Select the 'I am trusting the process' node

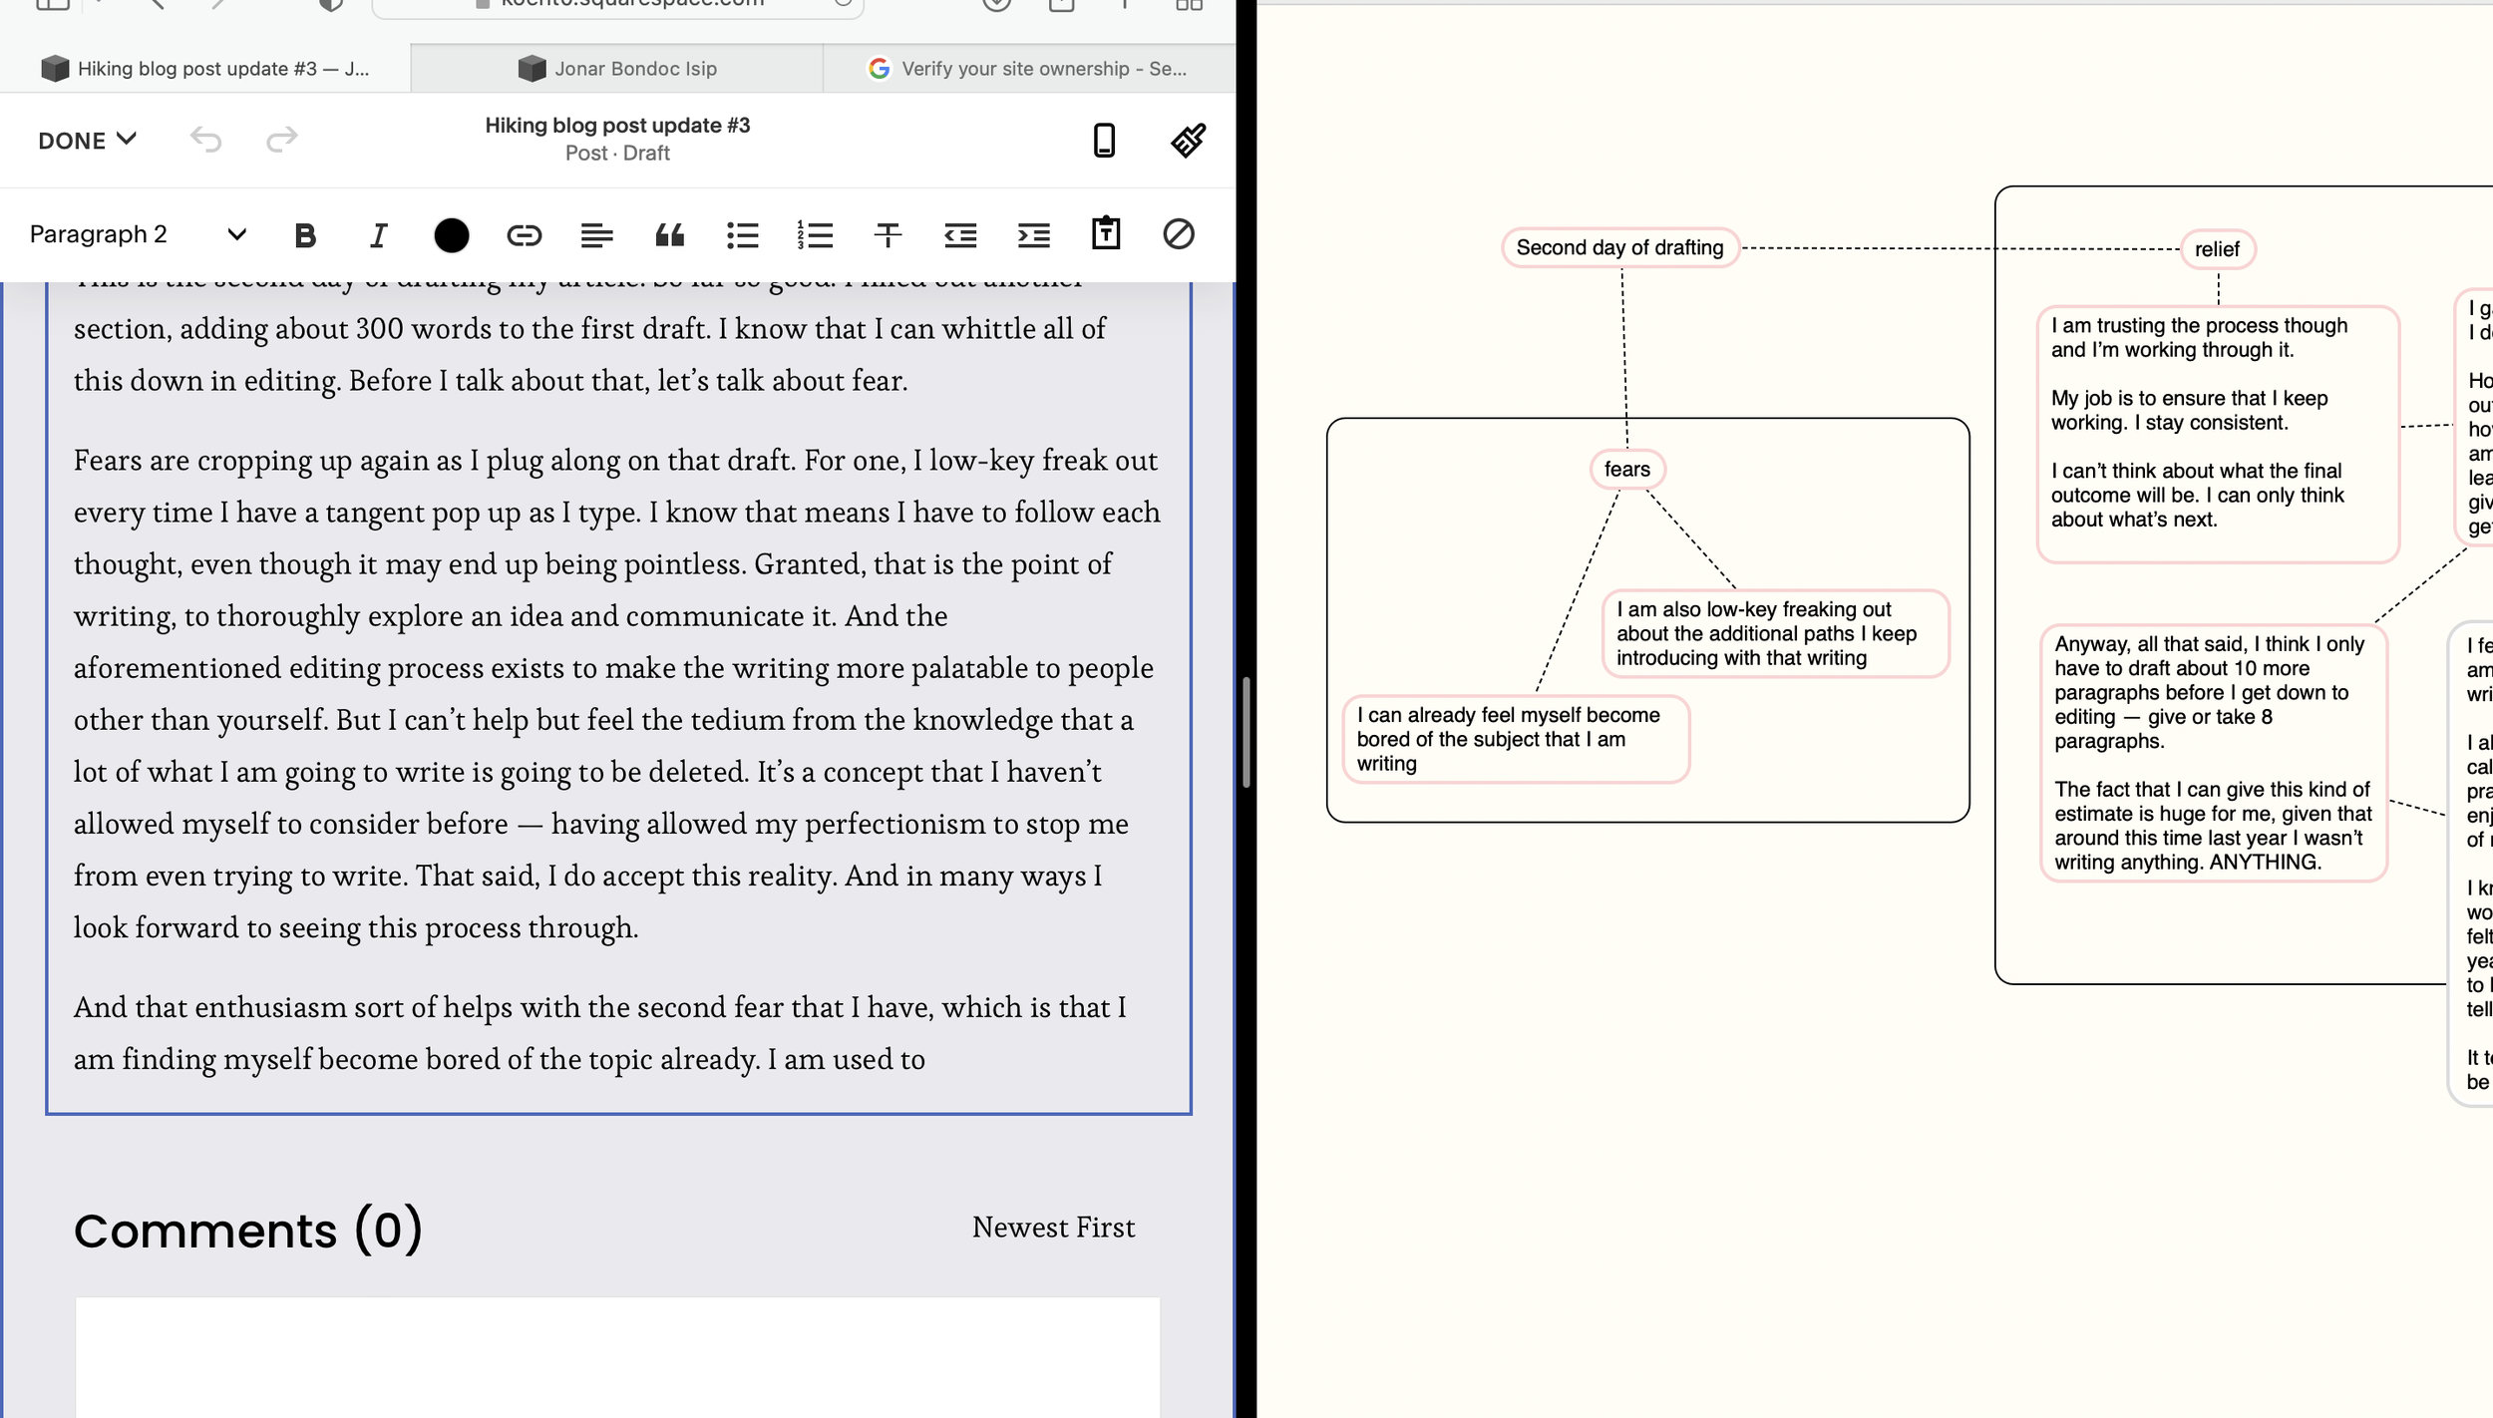click(2218, 434)
